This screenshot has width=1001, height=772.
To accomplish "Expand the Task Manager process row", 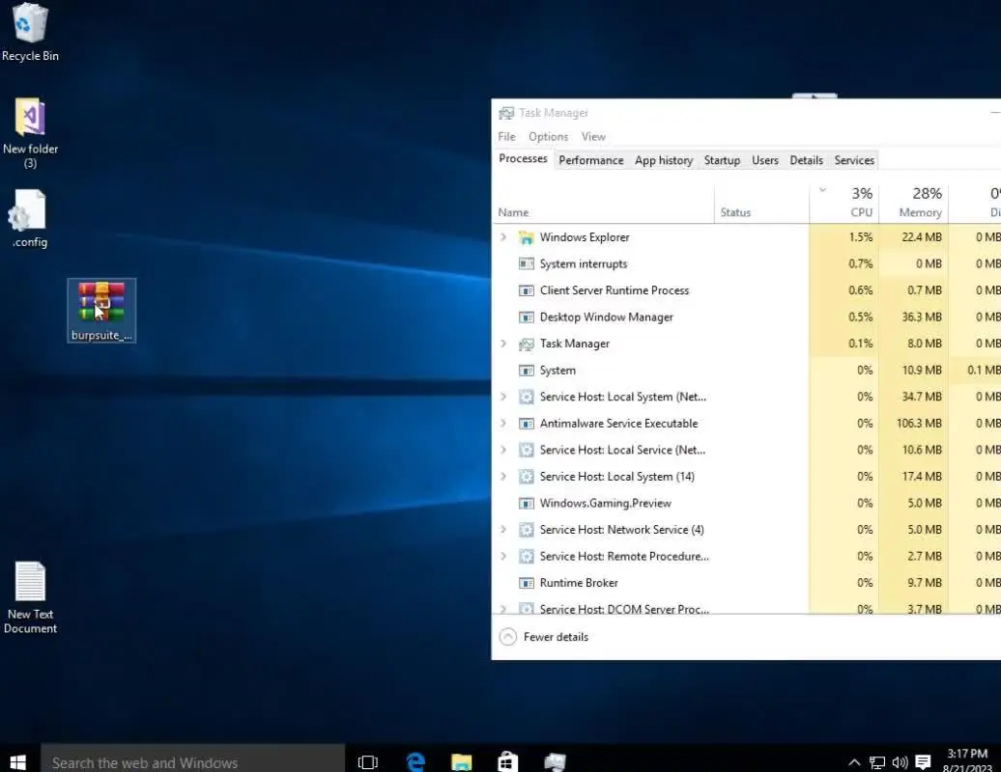I will [502, 344].
